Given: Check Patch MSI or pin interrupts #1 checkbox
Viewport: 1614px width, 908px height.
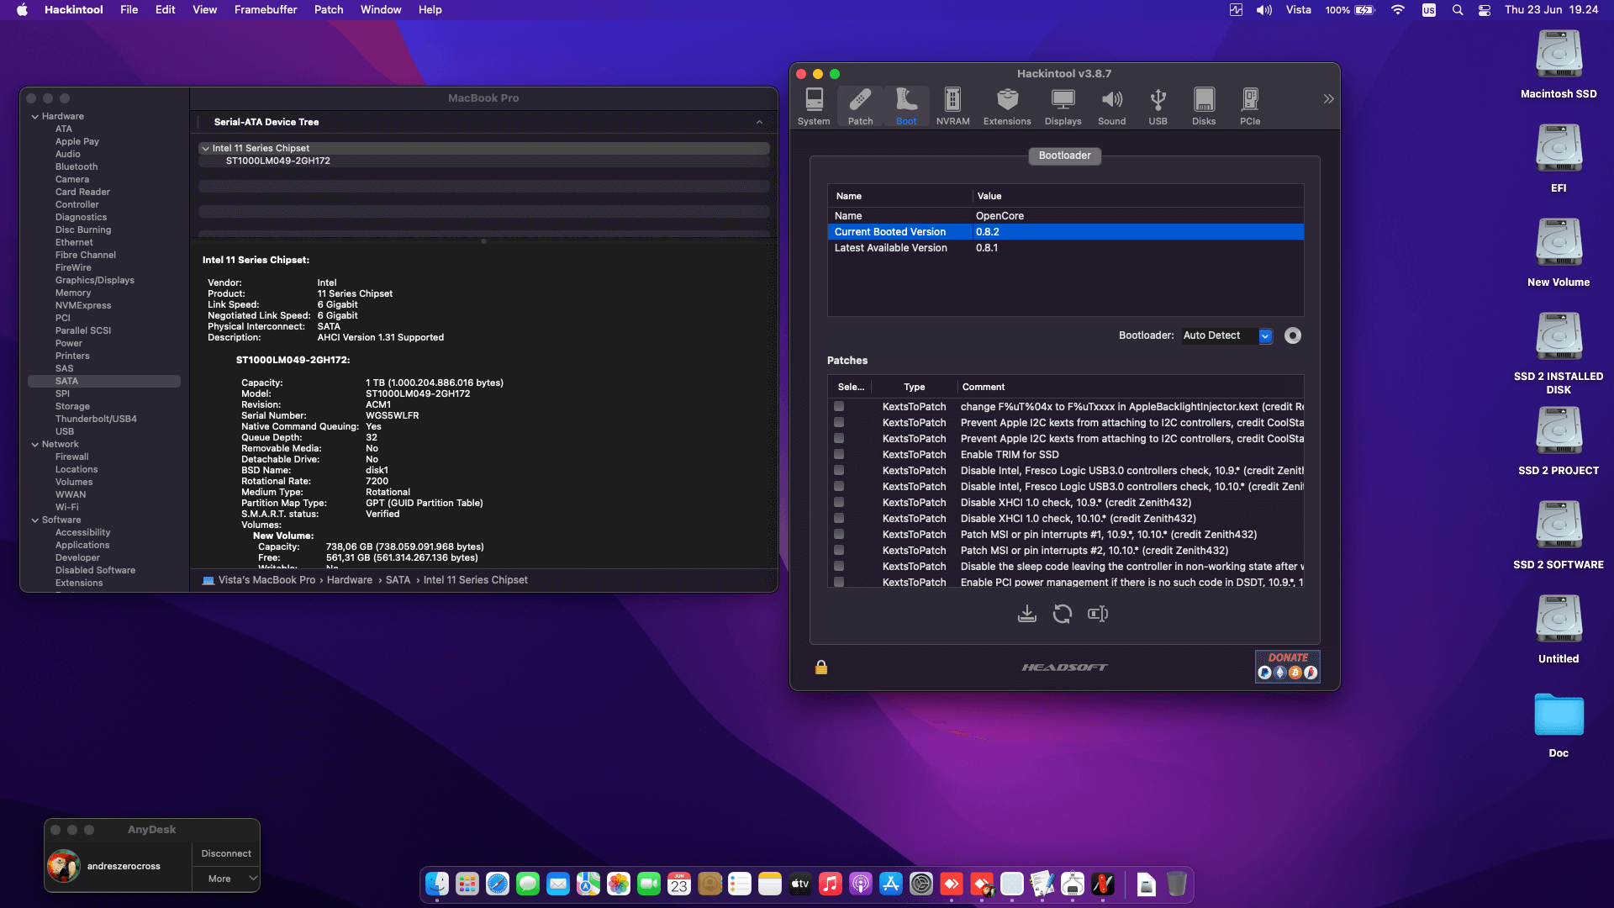Looking at the screenshot, I should click(x=839, y=534).
